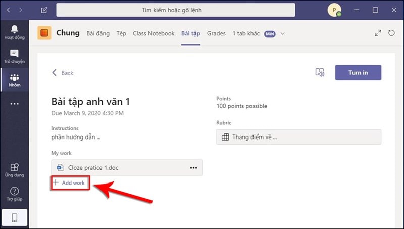The image size is (404, 229).
Task: Open the Immersive Reader icon
Action: (320, 72)
